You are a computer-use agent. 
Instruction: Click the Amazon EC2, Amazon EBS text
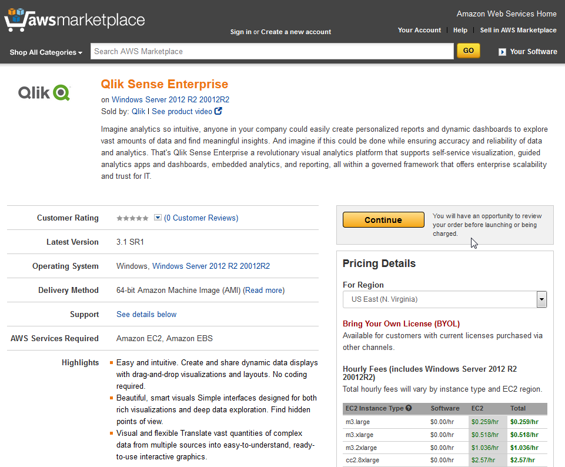pos(164,338)
